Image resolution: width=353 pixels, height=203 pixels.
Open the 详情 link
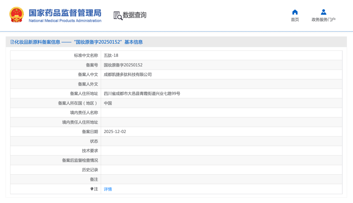(108, 189)
